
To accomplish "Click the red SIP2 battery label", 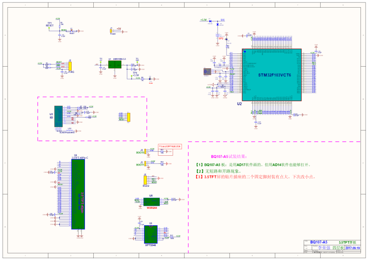I will 221,39.
